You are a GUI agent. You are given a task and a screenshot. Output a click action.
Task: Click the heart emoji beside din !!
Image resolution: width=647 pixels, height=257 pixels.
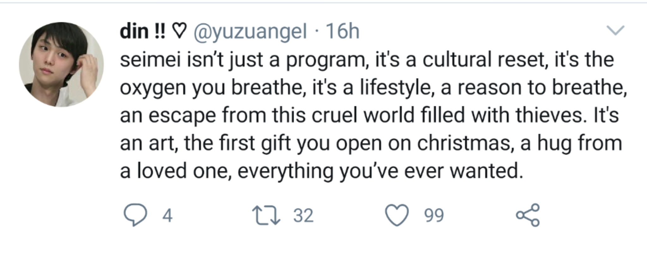(x=179, y=32)
